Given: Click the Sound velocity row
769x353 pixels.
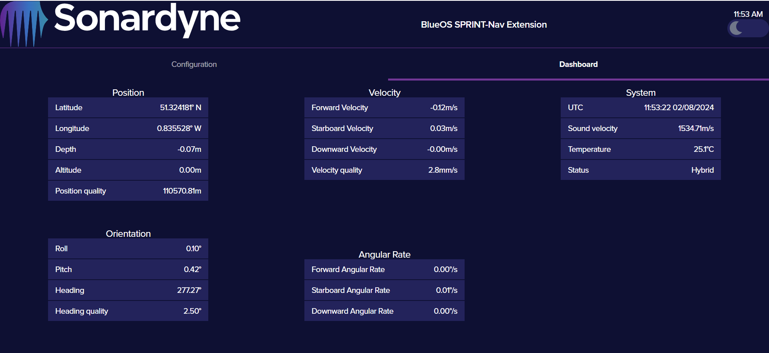Looking at the screenshot, I should coord(641,129).
